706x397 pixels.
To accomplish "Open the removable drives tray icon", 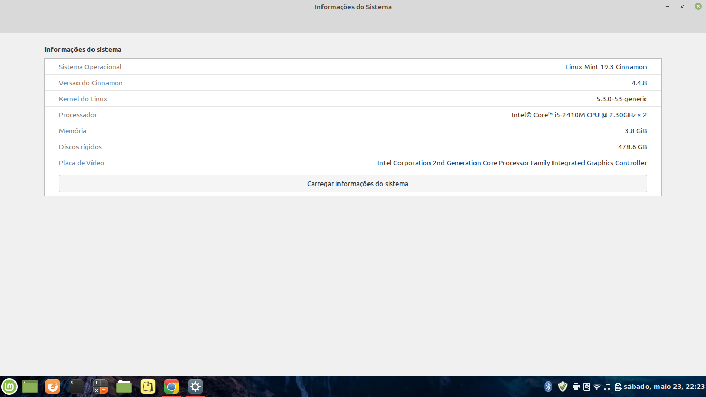I will [x=587, y=387].
